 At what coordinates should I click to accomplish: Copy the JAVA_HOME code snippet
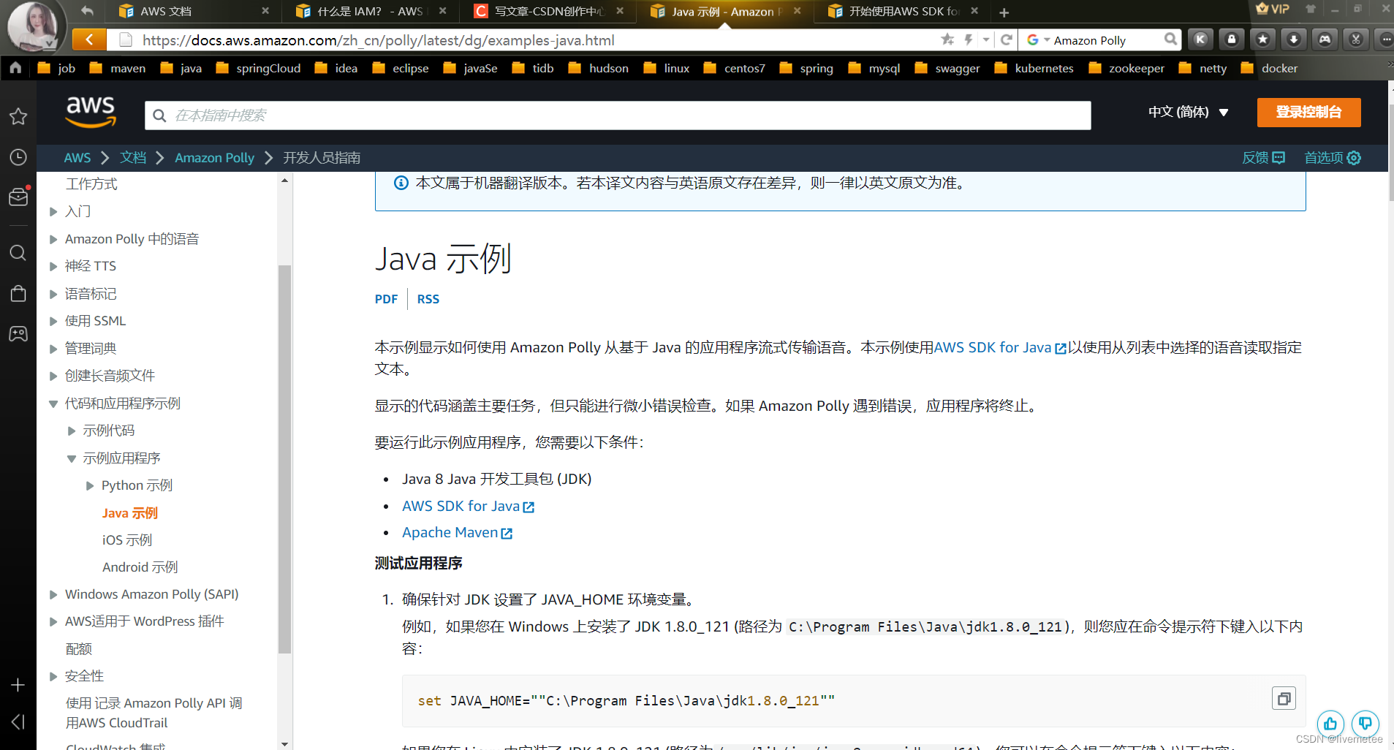[1284, 699]
